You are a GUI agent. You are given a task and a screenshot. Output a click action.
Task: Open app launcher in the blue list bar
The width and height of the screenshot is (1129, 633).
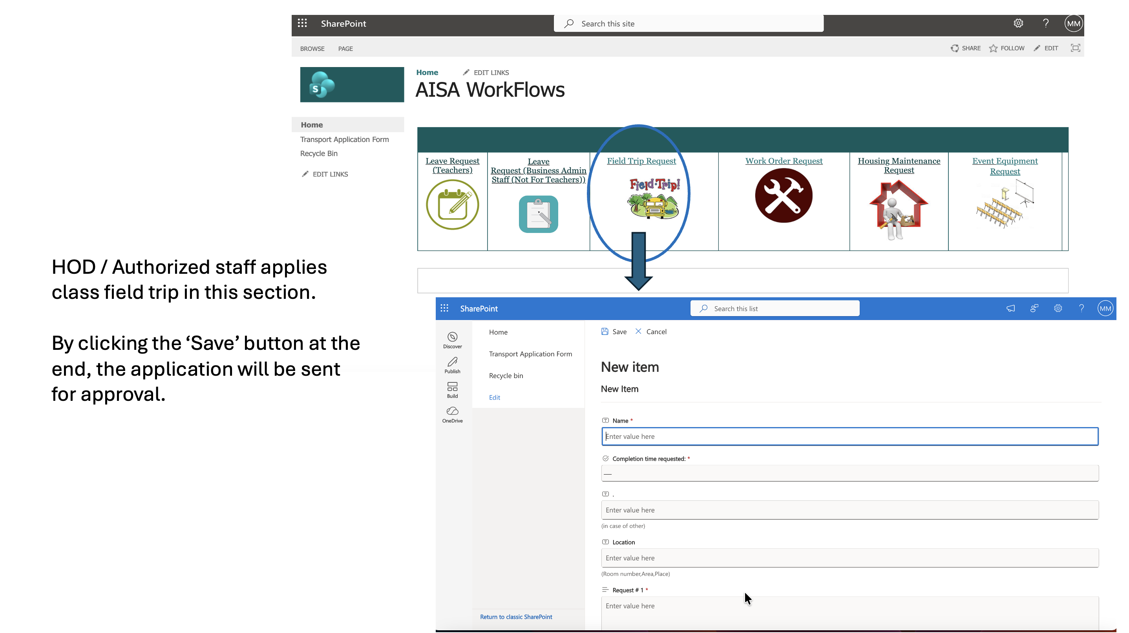(x=444, y=308)
